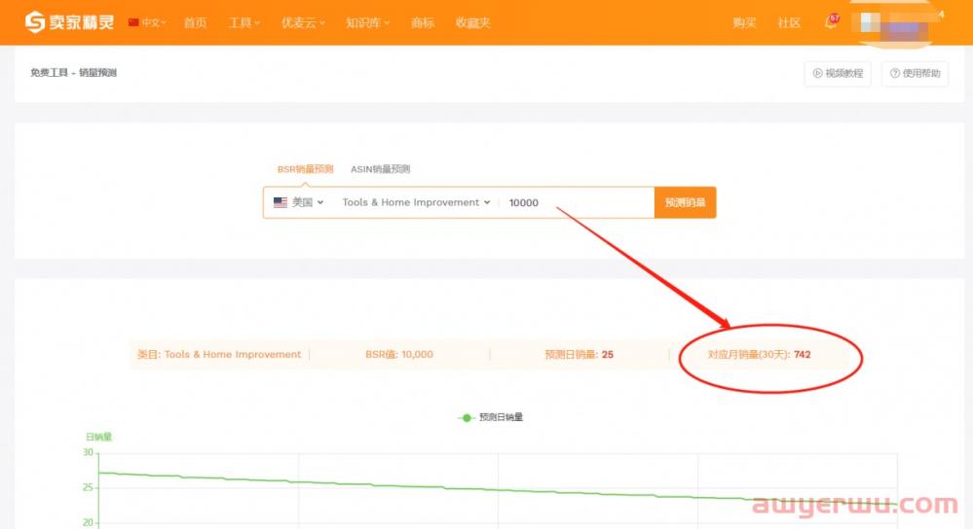Switch to the BSR销量预测 tab
Viewport: 973px width, 529px height.
click(305, 169)
